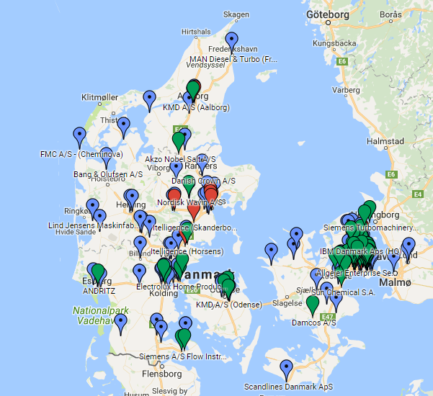This screenshot has height=396, width=433.
Task: Click the green marker above Damcos A/S
Action: click(313, 305)
